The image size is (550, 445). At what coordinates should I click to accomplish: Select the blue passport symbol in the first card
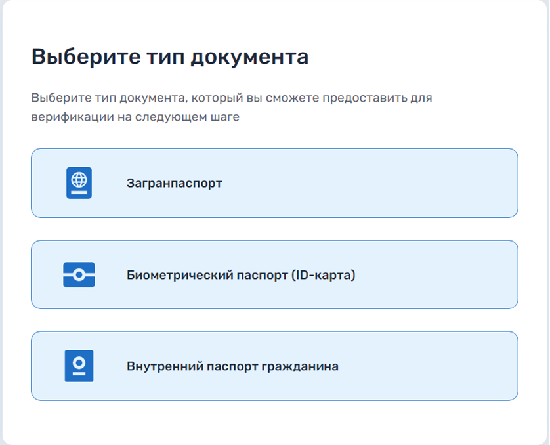pos(78,182)
